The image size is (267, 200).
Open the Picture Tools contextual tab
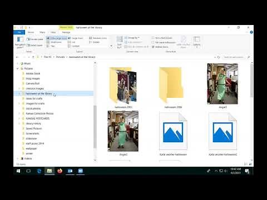[x=66, y=27]
